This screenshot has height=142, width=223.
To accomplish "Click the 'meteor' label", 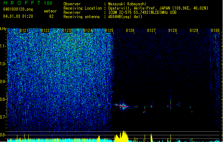I will tap(50, 11).
